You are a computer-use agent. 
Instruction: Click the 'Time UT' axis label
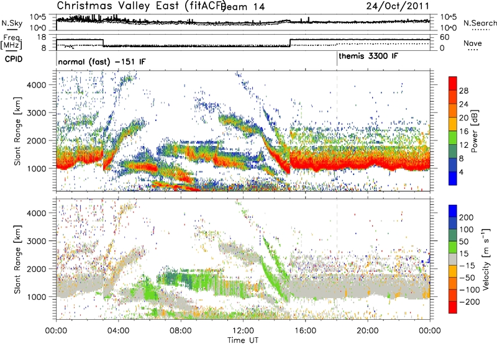point(243,340)
